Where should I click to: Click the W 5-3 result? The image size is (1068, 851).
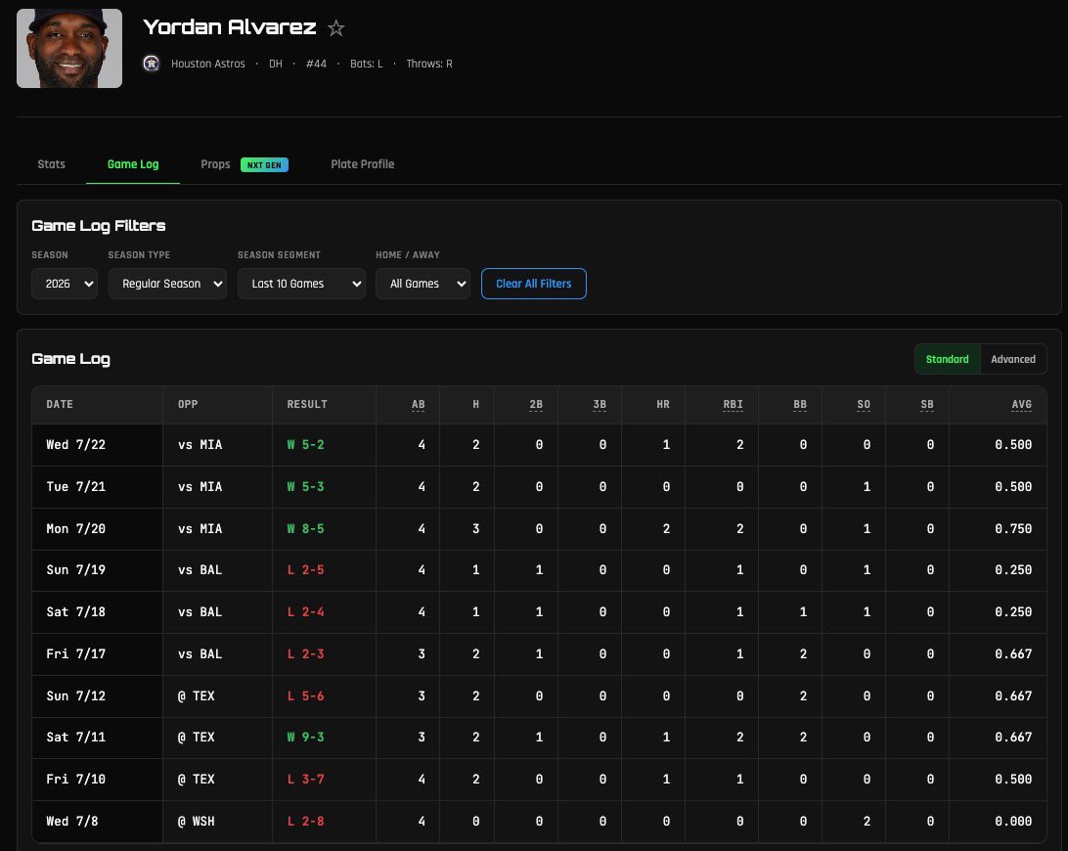[306, 486]
